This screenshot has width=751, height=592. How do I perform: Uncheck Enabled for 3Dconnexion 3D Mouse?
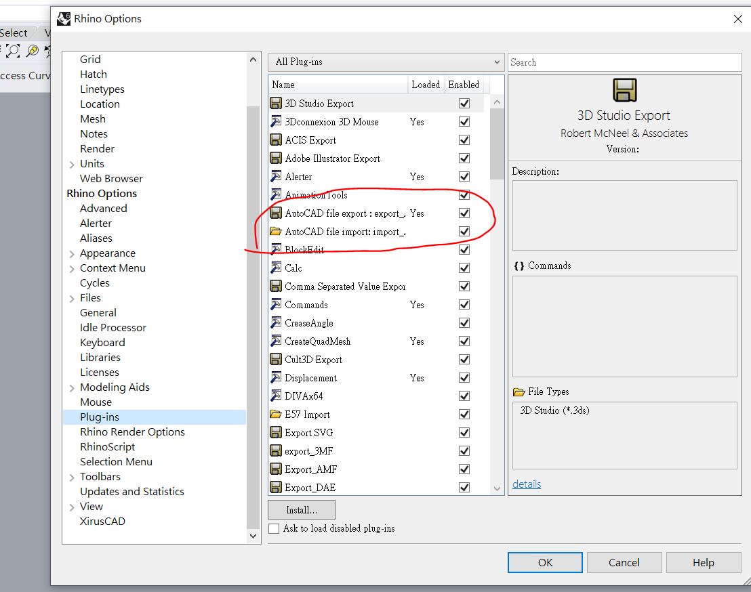(x=464, y=121)
